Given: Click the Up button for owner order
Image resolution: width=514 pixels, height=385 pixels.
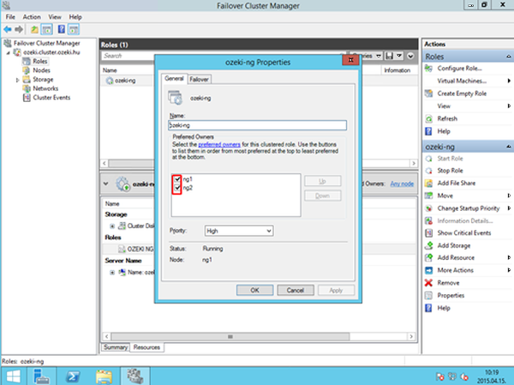Looking at the screenshot, I should (323, 181).
